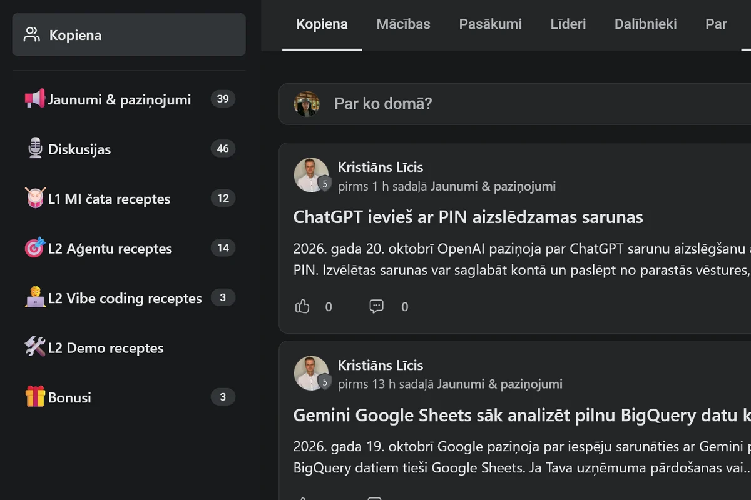Screen dimensions: 751x500
Task: Click the 46 count badge beside Diskusijas
Action: click(223, 149)
